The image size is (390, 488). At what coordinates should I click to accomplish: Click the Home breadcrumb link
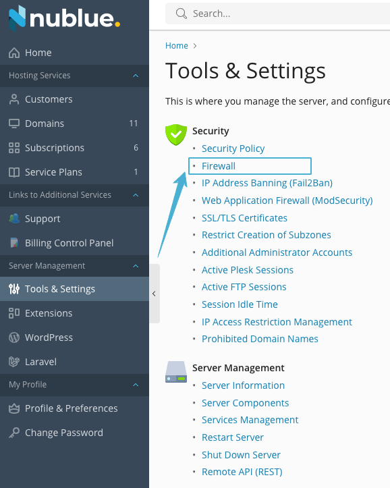click(177, 46)
